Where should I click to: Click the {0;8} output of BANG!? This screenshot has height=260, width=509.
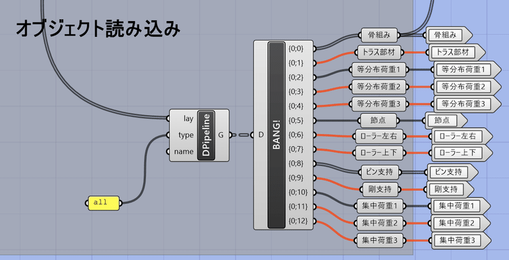coord(296,163)
